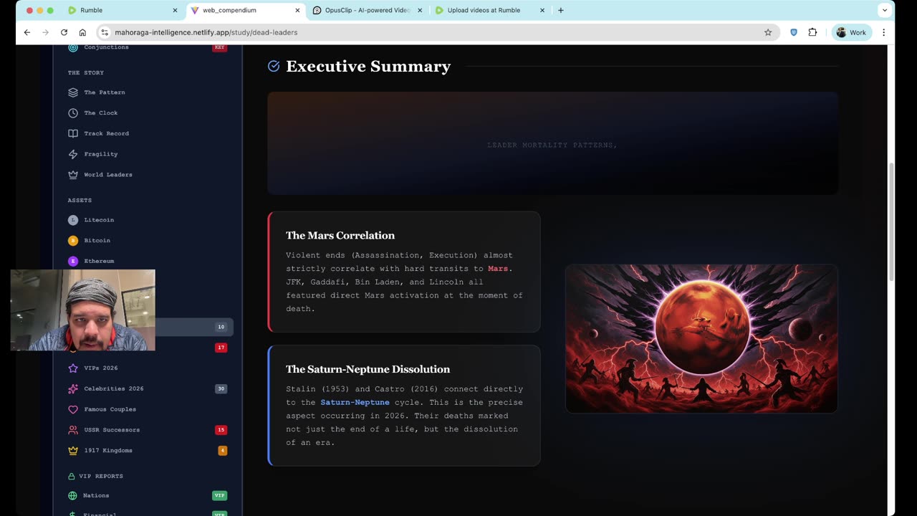Viewport: 917px width, 516px height.
Task: Click the people icon beside USSR Successors
Action: click(73, 430)
